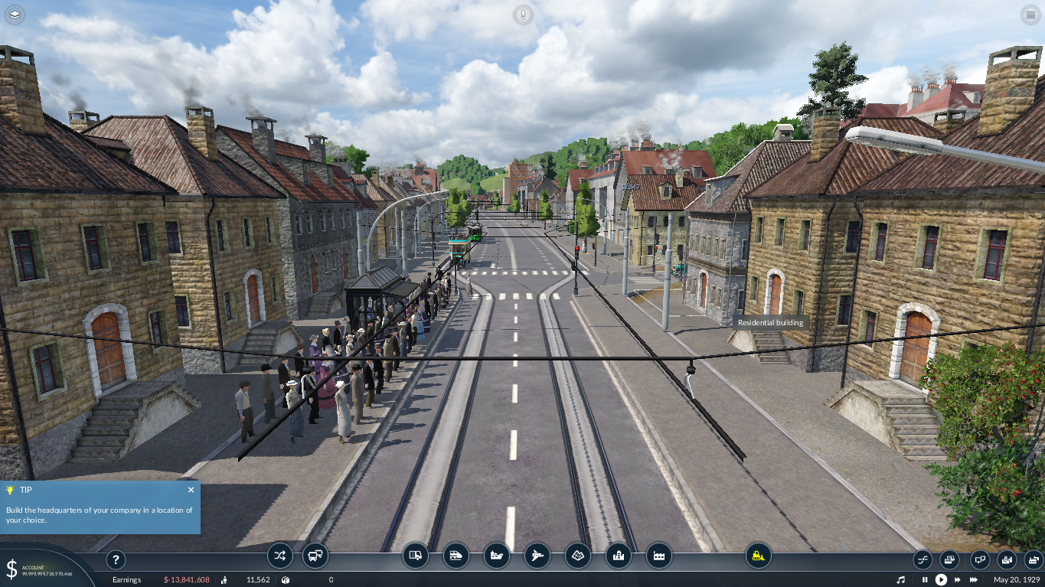The width and height of the screenshot is (1045, 587).
Task: Open the music player
Action: 901,580
